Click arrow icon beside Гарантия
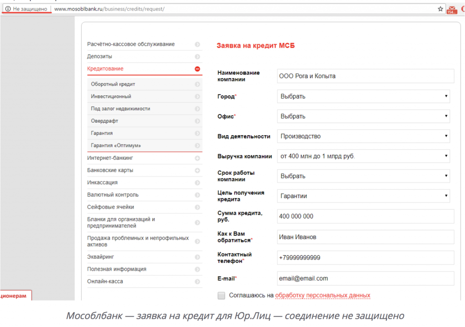465x327 pixels. pyautogui.click(x=197, y=134)
